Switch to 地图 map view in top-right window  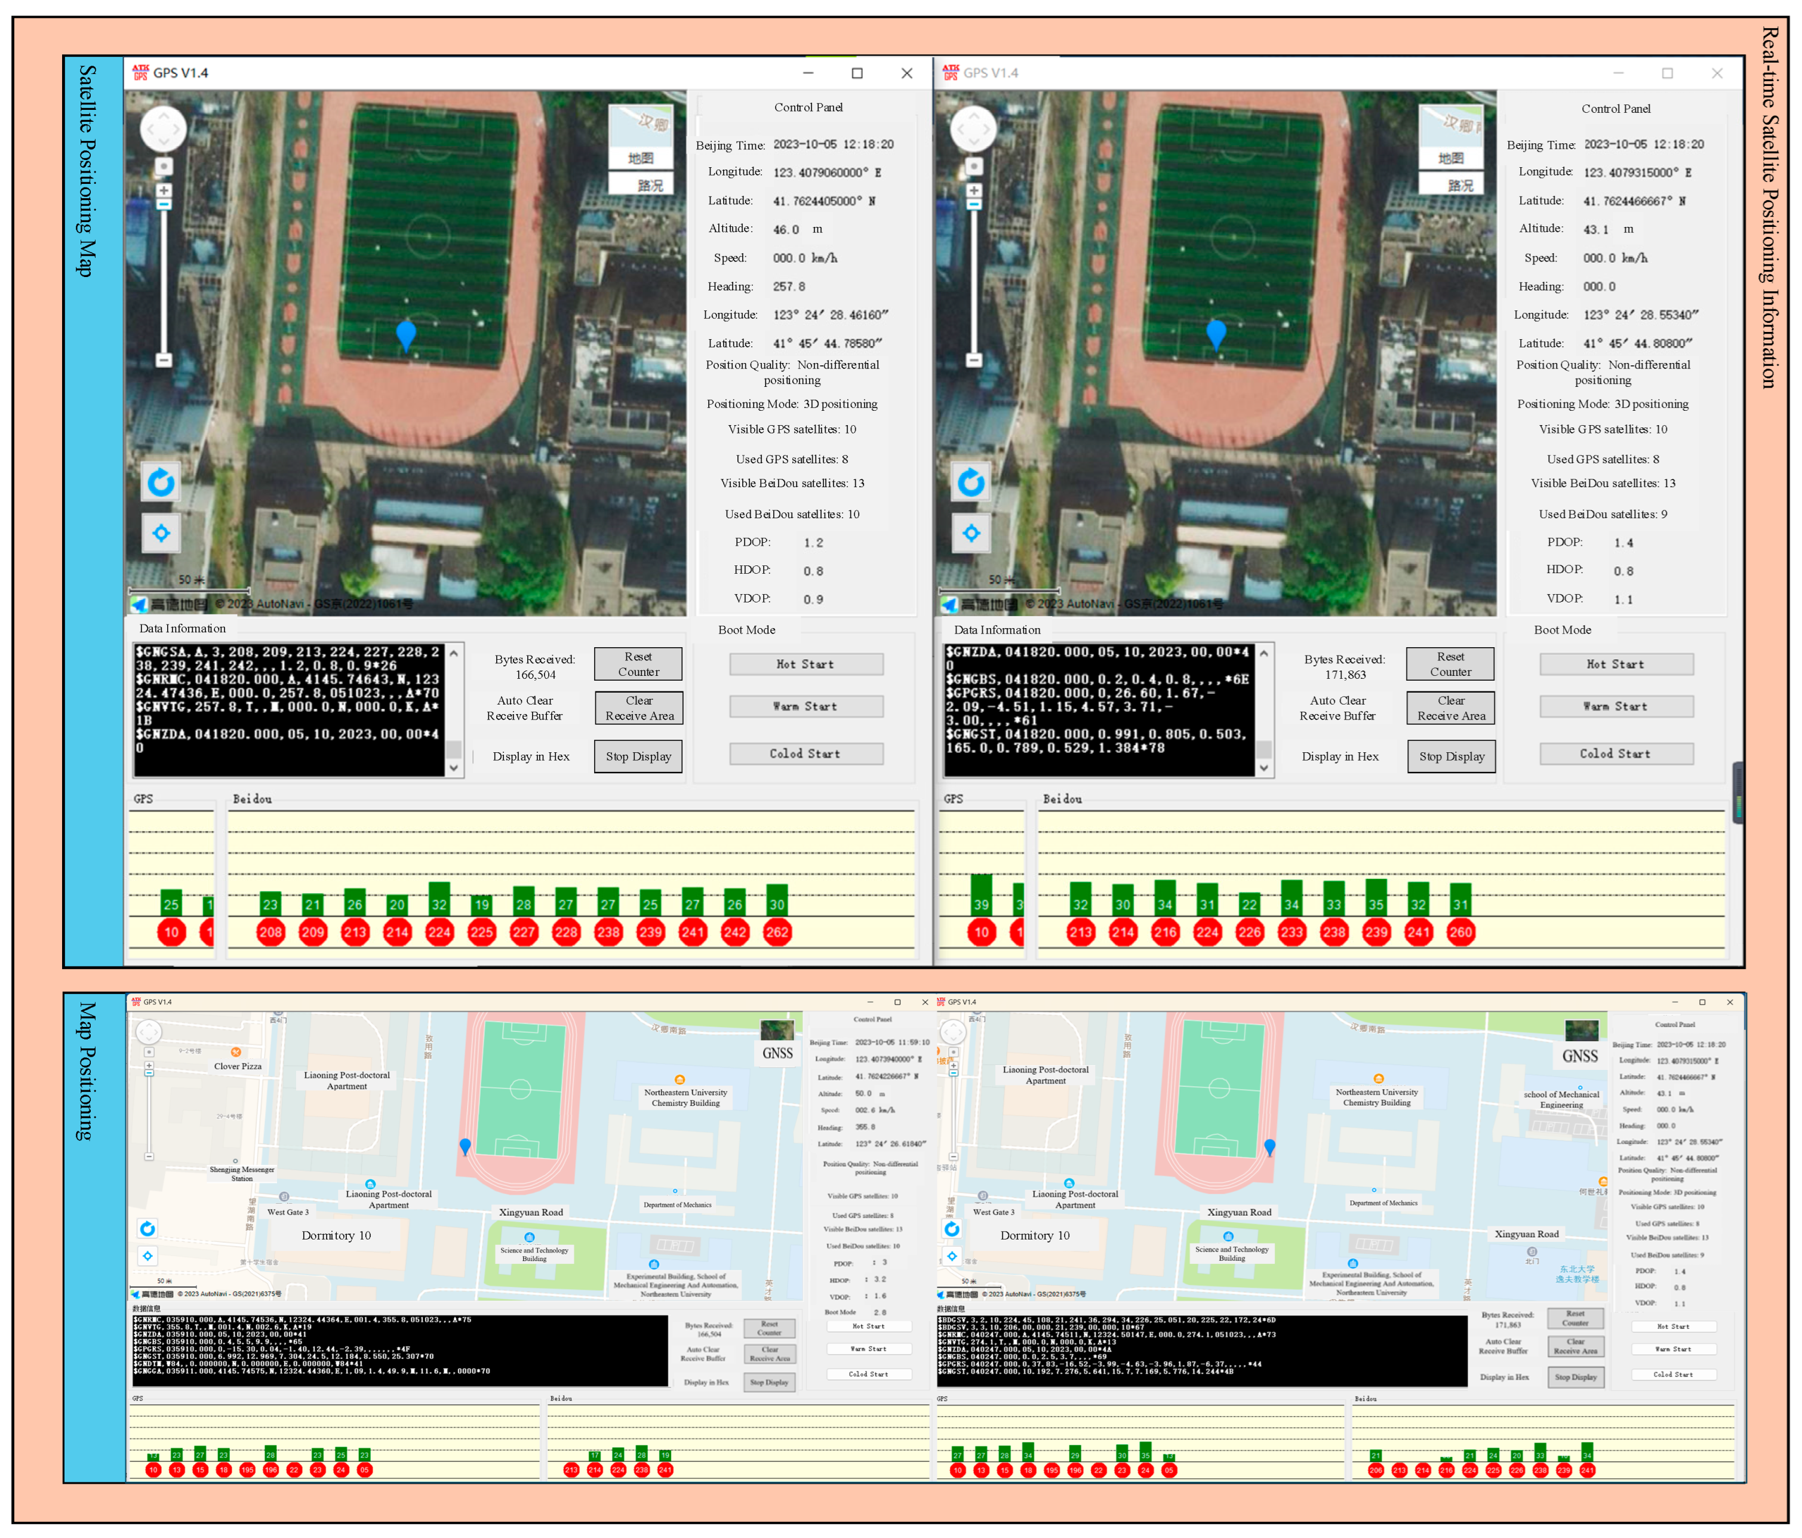tap(1451, 158)
